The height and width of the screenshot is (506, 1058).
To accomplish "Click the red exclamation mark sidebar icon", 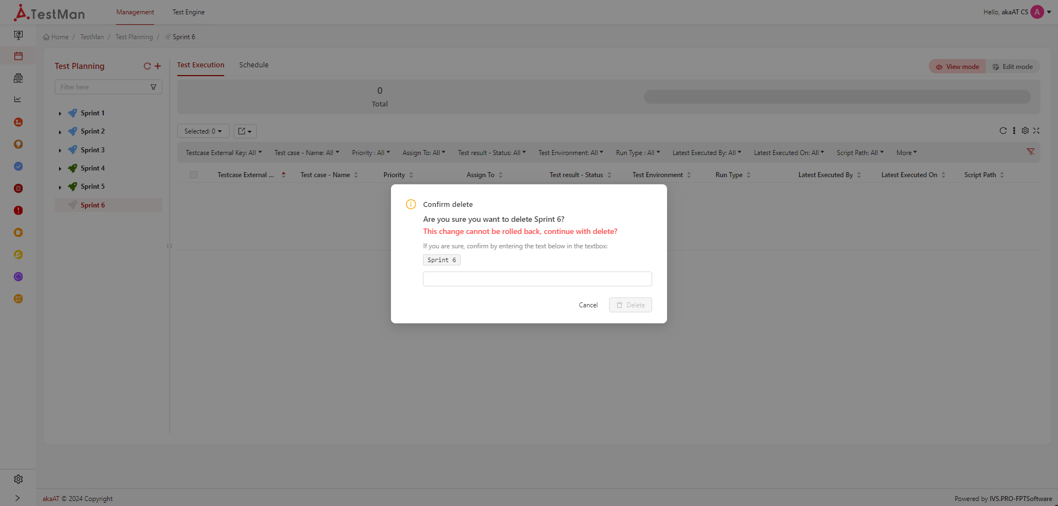I will coord(18,210).
